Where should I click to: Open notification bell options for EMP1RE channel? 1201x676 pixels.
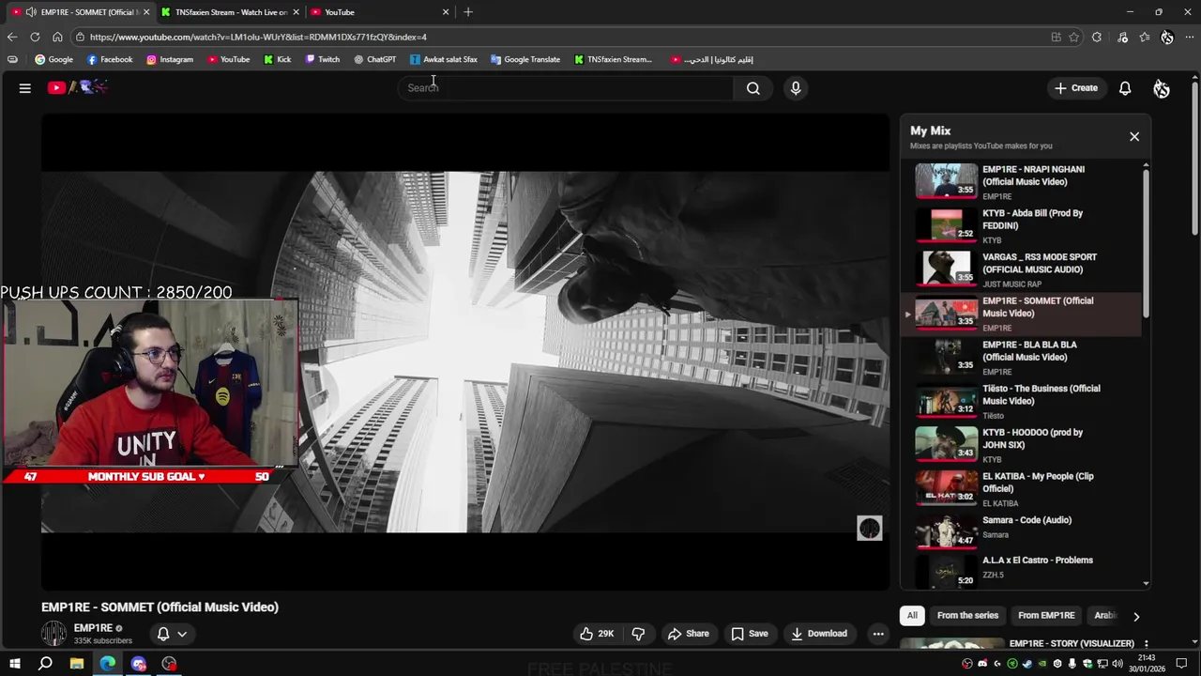click(172, 634)
